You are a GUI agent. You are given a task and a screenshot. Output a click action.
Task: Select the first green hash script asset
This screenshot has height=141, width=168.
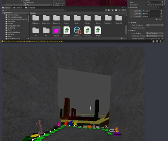[x=67, y=30]
